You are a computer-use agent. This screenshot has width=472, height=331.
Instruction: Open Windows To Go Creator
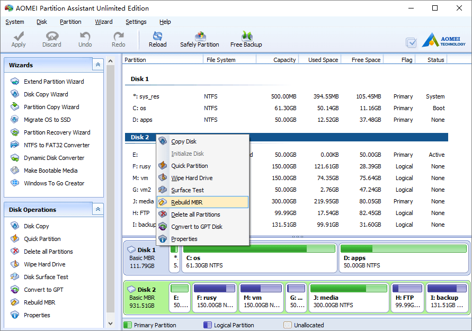[54, 183]
